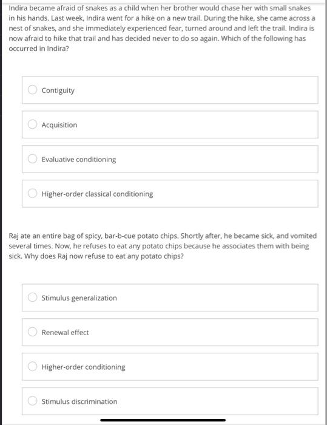Tap the 'Stimulus discrimination' label text
Screen dimensions: 327x425
click(x=79, y=401)
